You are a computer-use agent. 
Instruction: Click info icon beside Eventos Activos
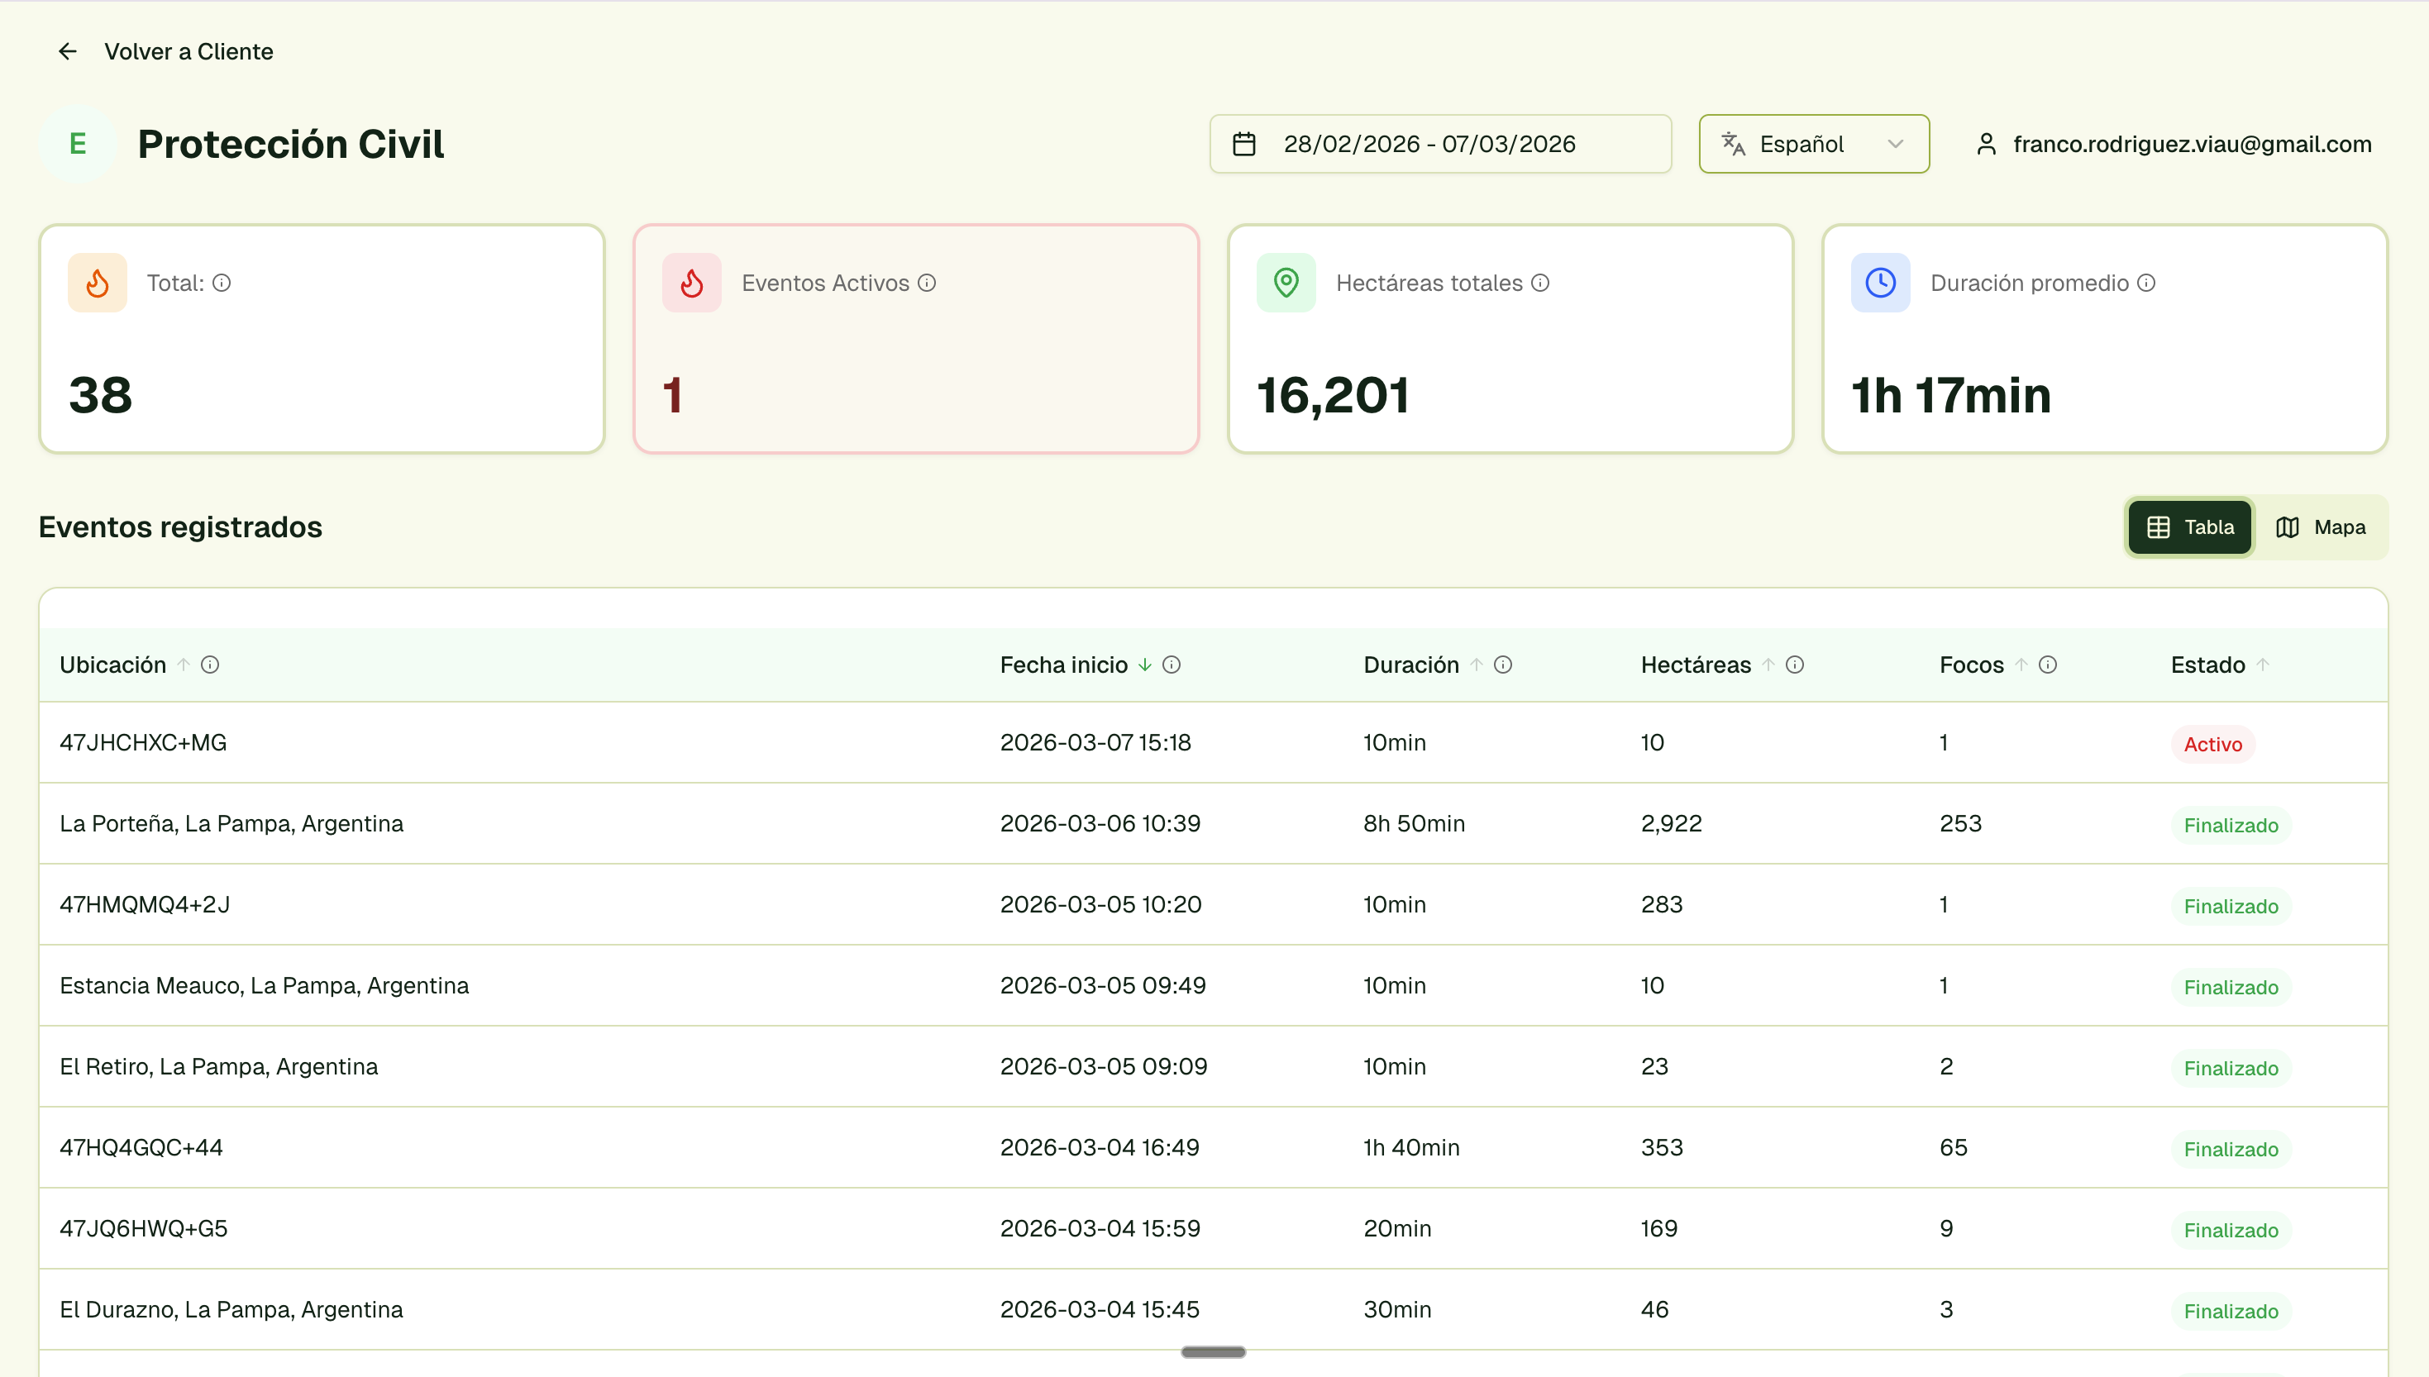927,283
